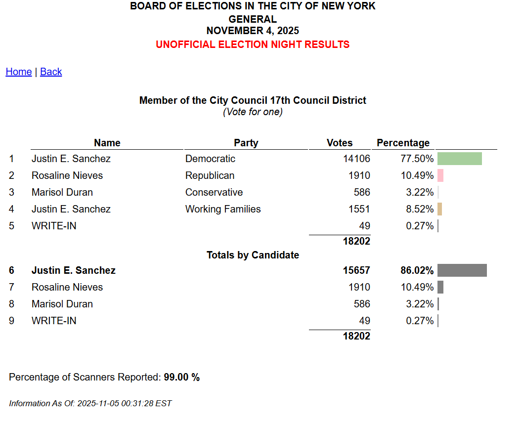Click the Name column header
This screenshot has height=424, width=522.
(x=107, y=143)
